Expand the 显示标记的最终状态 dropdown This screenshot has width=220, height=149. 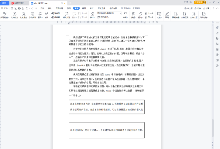(x=120, y=13)
